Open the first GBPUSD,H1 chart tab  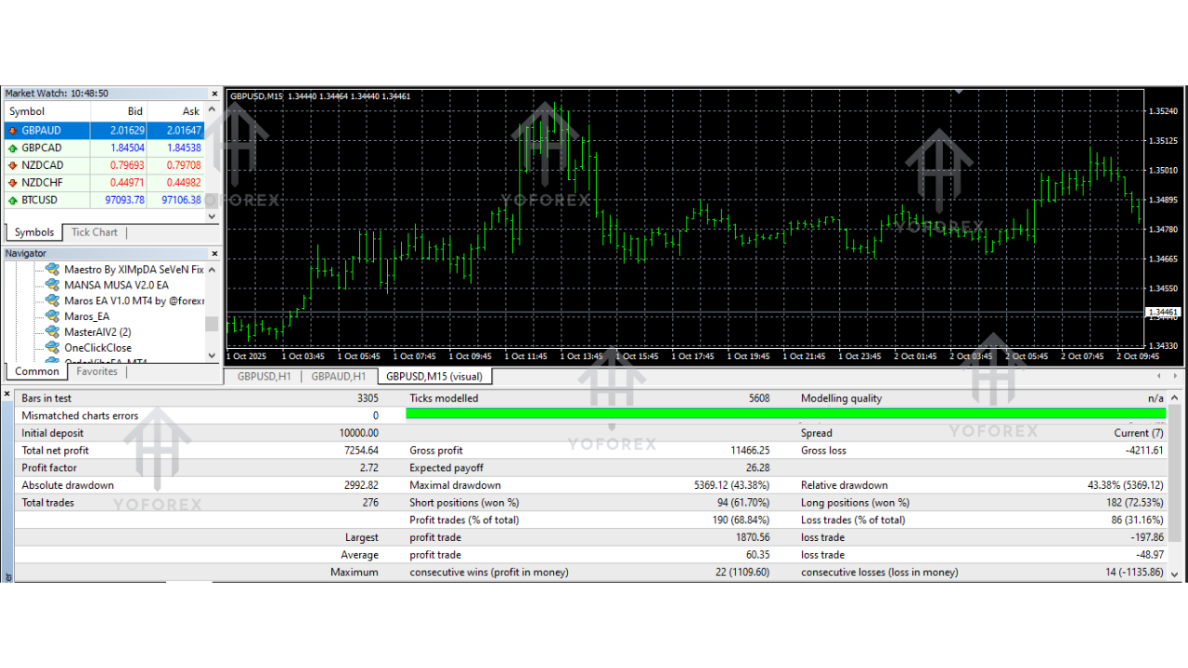click(x=264, y=377)
